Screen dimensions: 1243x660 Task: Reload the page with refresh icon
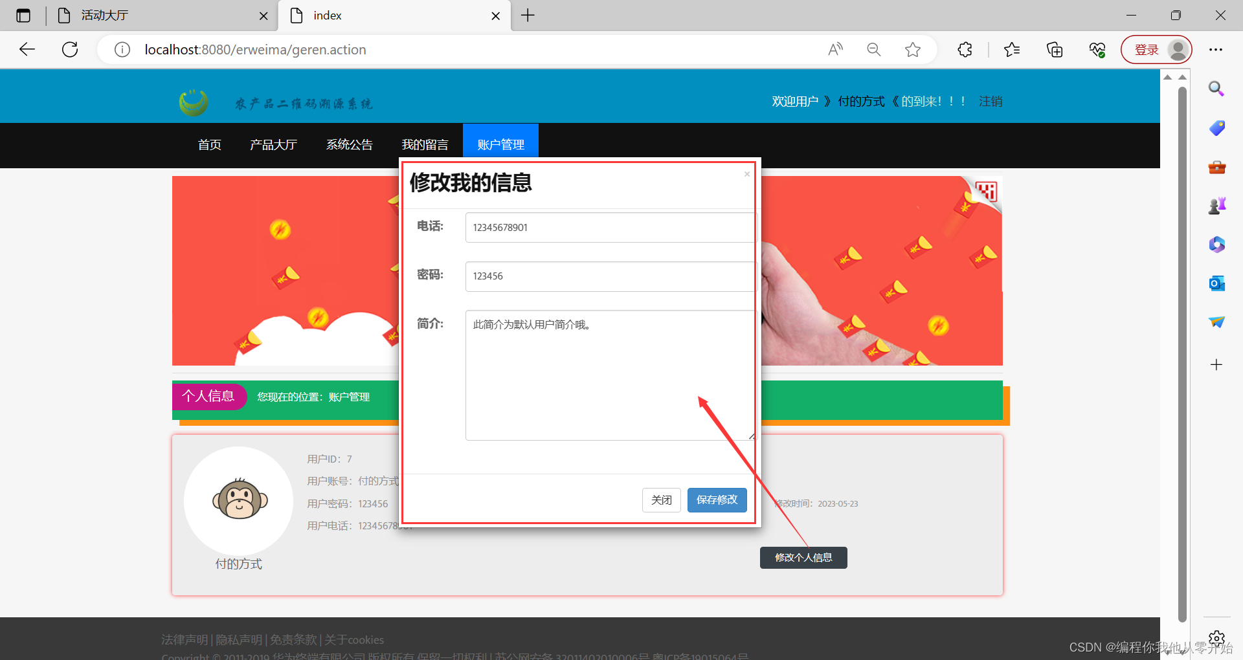[x=70, y=49]
